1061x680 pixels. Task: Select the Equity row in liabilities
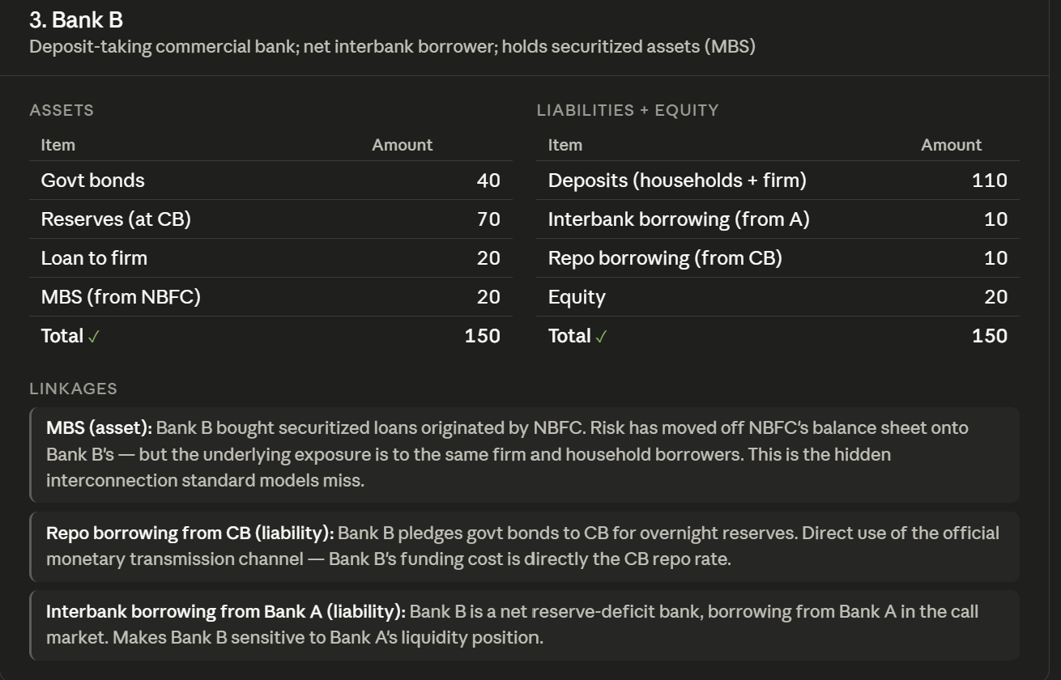coord(778,297)
